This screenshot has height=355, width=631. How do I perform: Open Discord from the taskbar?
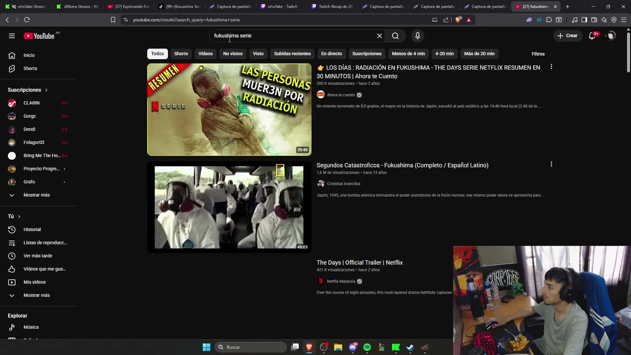[352, 347]
